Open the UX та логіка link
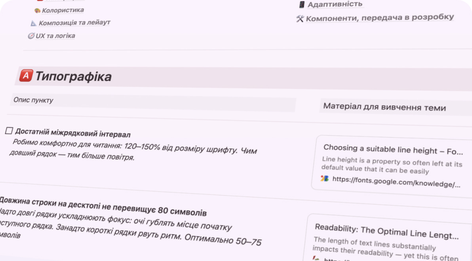This screenshot has width=472, height=261. (55, 36)
